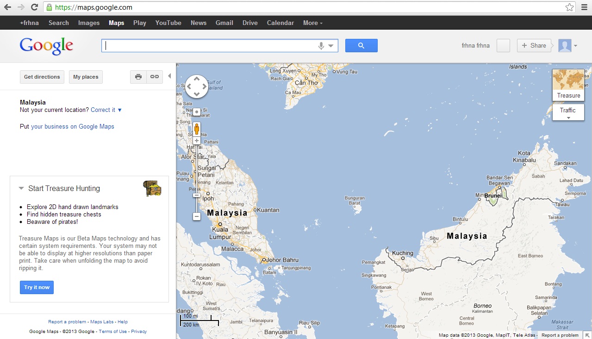Click the blue magnifier search button
The height and width of the screenshot is (339, 592).
click(x=361, y=45)
